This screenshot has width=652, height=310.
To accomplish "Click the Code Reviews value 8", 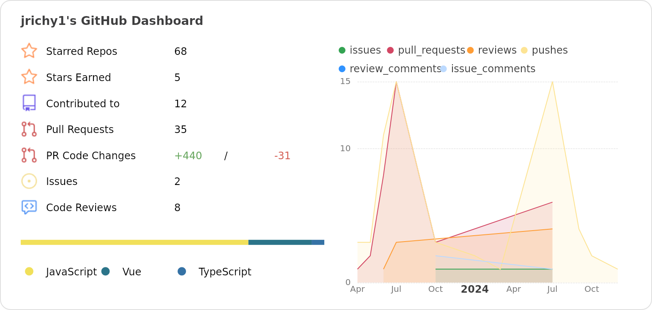I will coord(178,208).
